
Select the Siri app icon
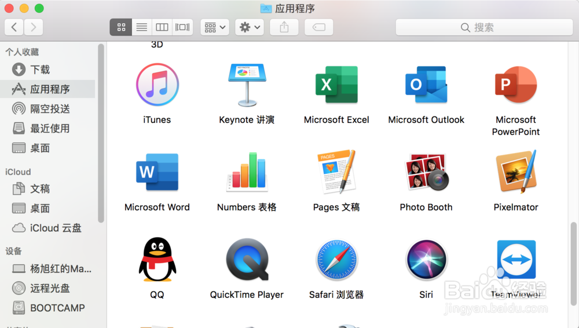(426, 260)
